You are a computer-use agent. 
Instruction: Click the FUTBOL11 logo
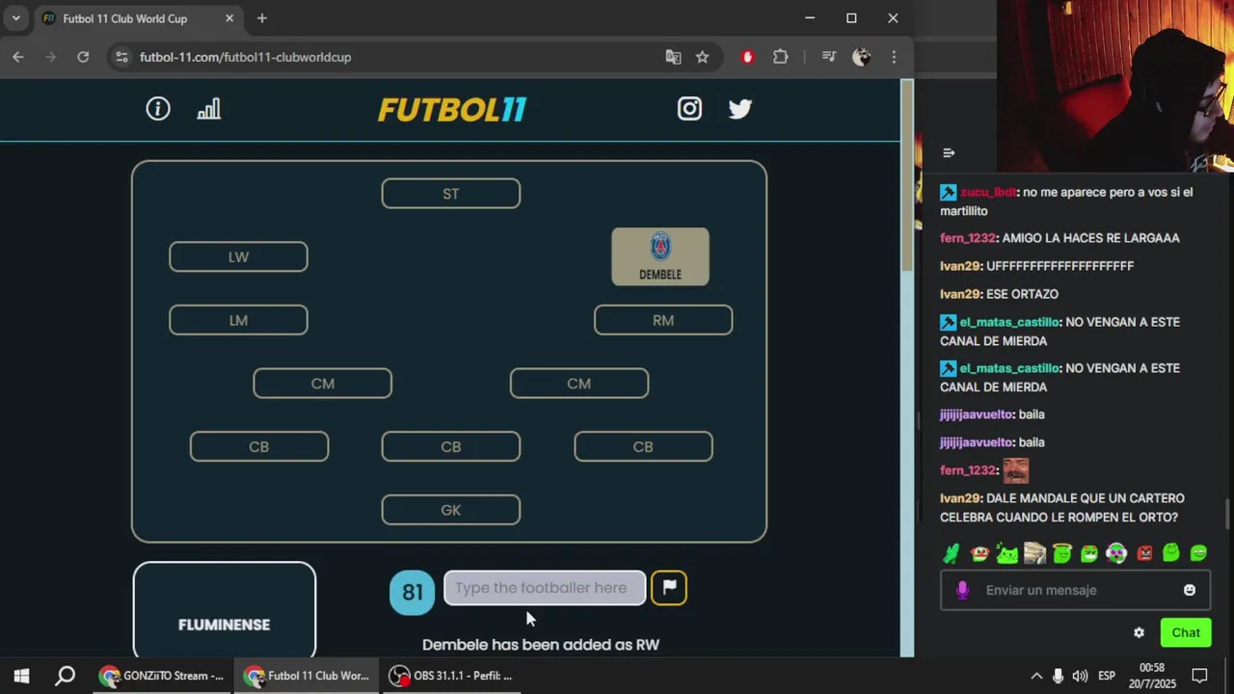451,109
